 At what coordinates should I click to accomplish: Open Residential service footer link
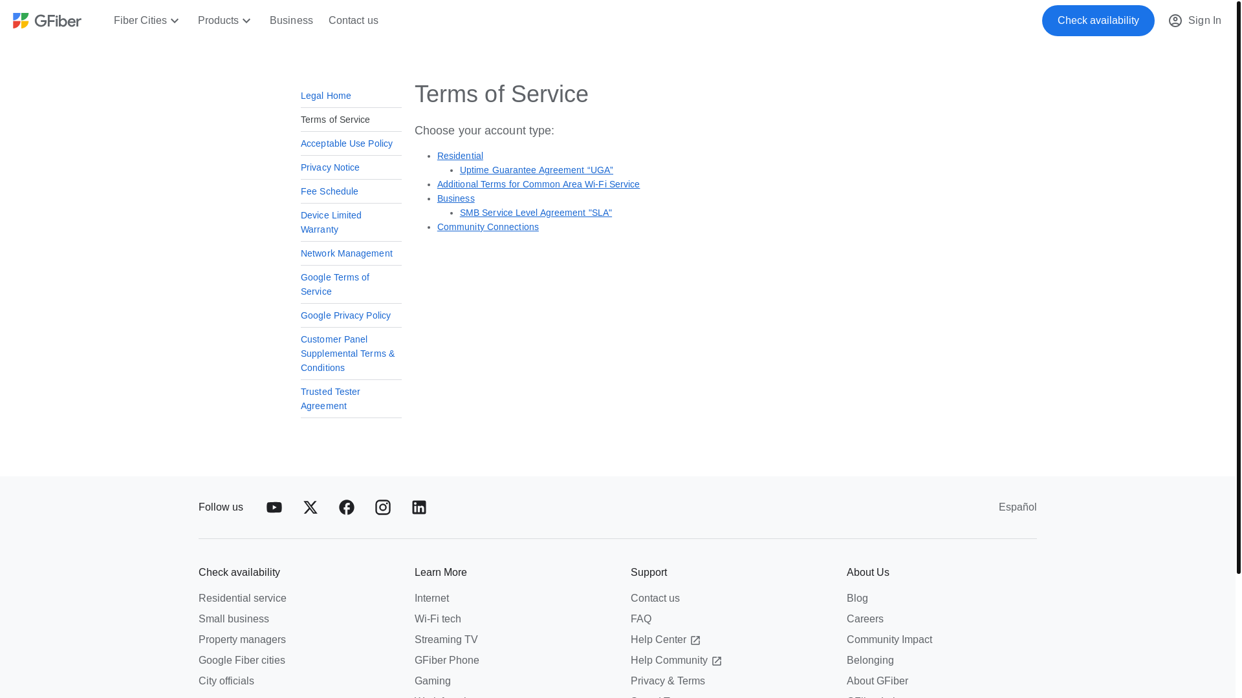243,598
